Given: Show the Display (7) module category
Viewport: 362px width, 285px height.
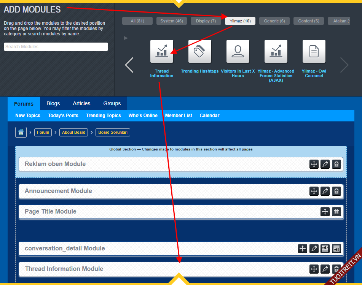Looking at the screenshot, I should point(206,21).
